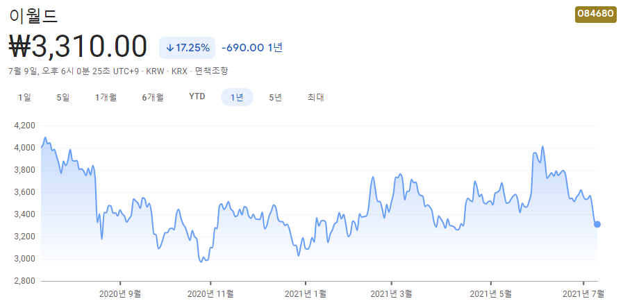
Task: Click the 084680 ticker code badge
Action: pyautogui.click(x=596, y=15)
